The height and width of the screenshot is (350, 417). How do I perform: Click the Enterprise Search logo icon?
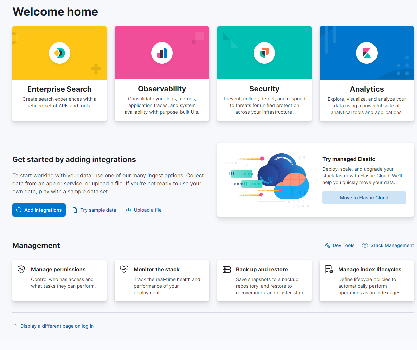point(60,53)
